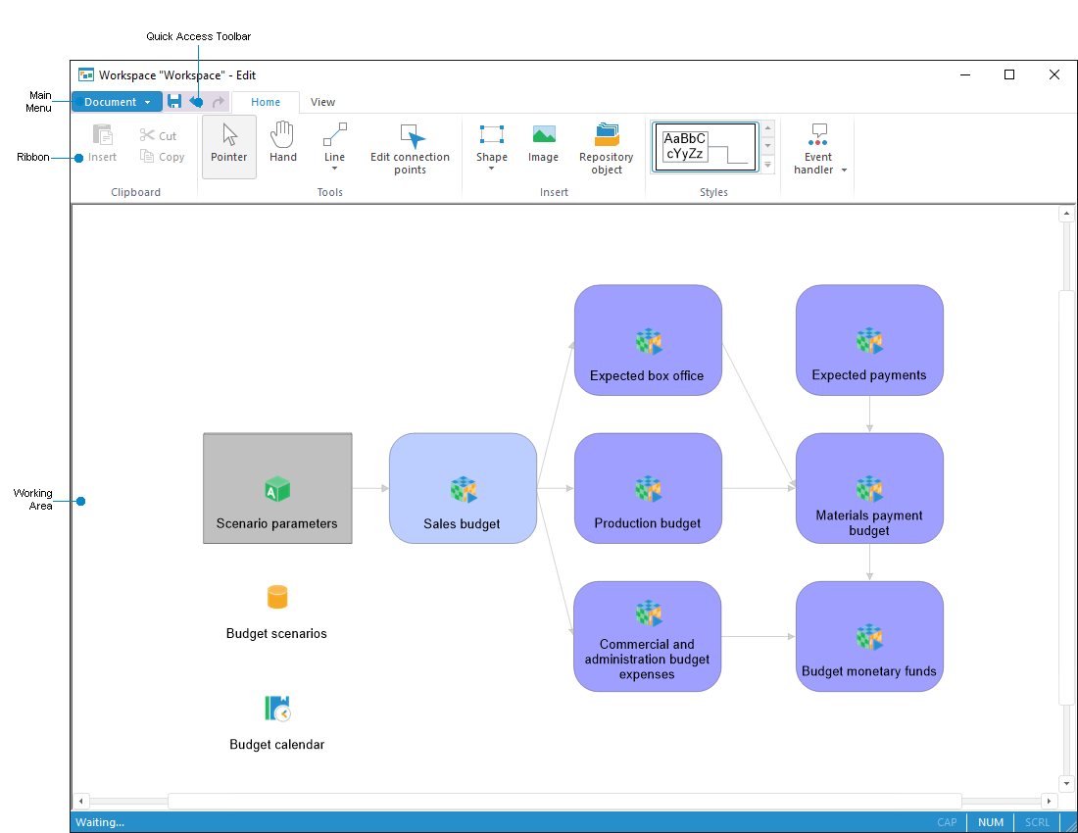The image size is (1078, 833).
Task: Select Commercial and administration budget expenses block
Action: [647, 636]
